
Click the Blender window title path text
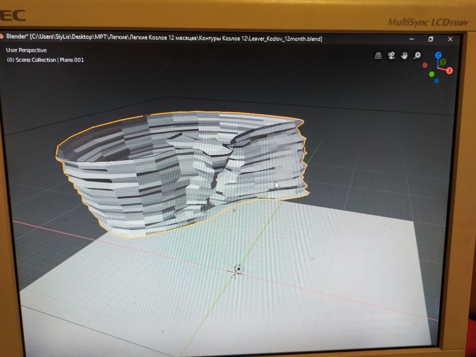tap(164, 38)
